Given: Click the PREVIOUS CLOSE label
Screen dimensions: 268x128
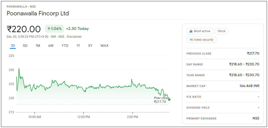Looking at the screenshot, I should click(199, 54).
